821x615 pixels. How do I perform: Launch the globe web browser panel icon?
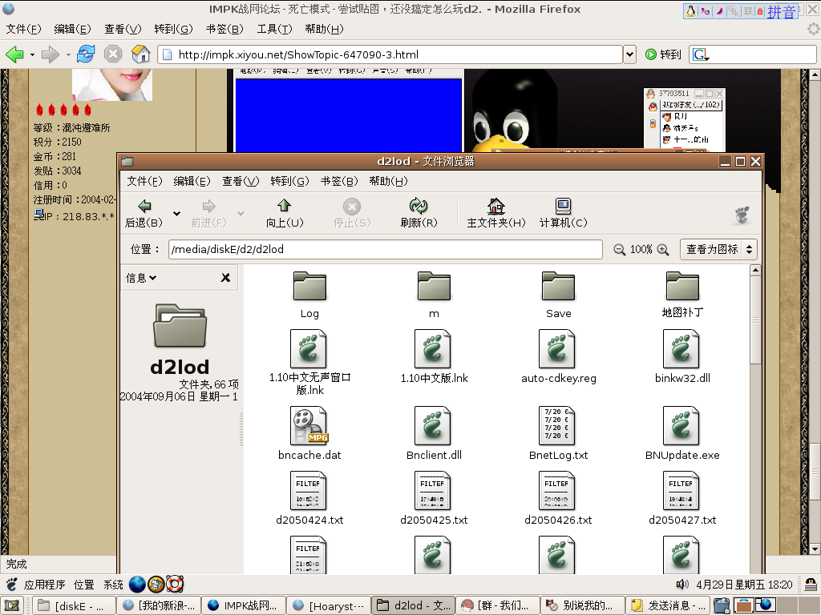click(137, 584)
